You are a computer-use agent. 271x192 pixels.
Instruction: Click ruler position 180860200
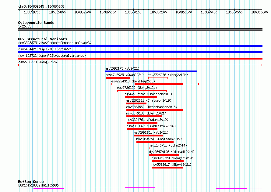(158, 12)
